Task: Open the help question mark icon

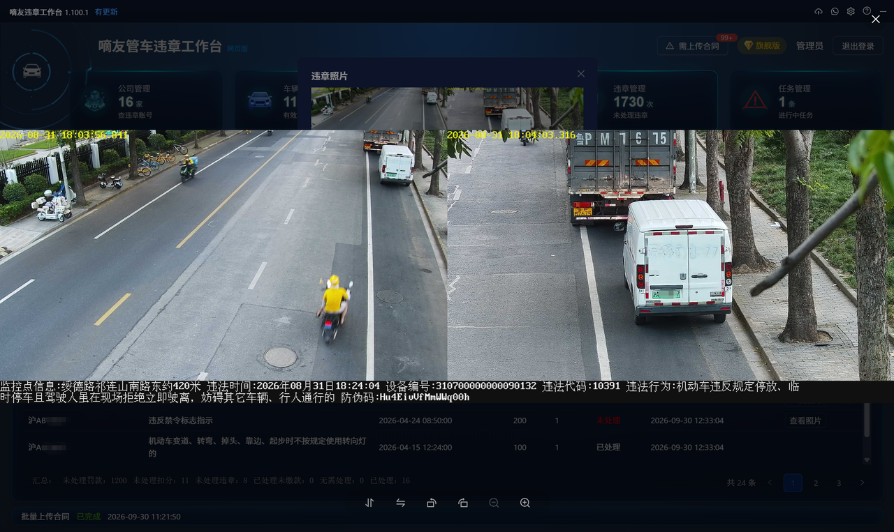Action: click(867, 11)
